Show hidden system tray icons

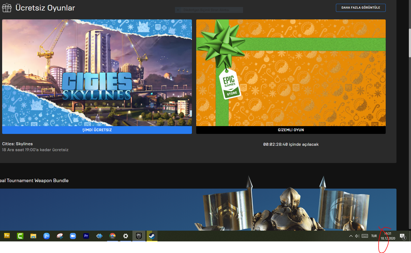351,236
